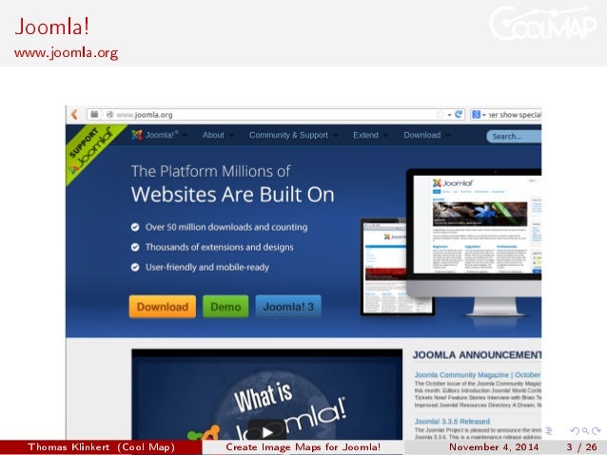The width and height of the screenshot is (607, 455).
Task: Open the About menu
Action: 213,135
